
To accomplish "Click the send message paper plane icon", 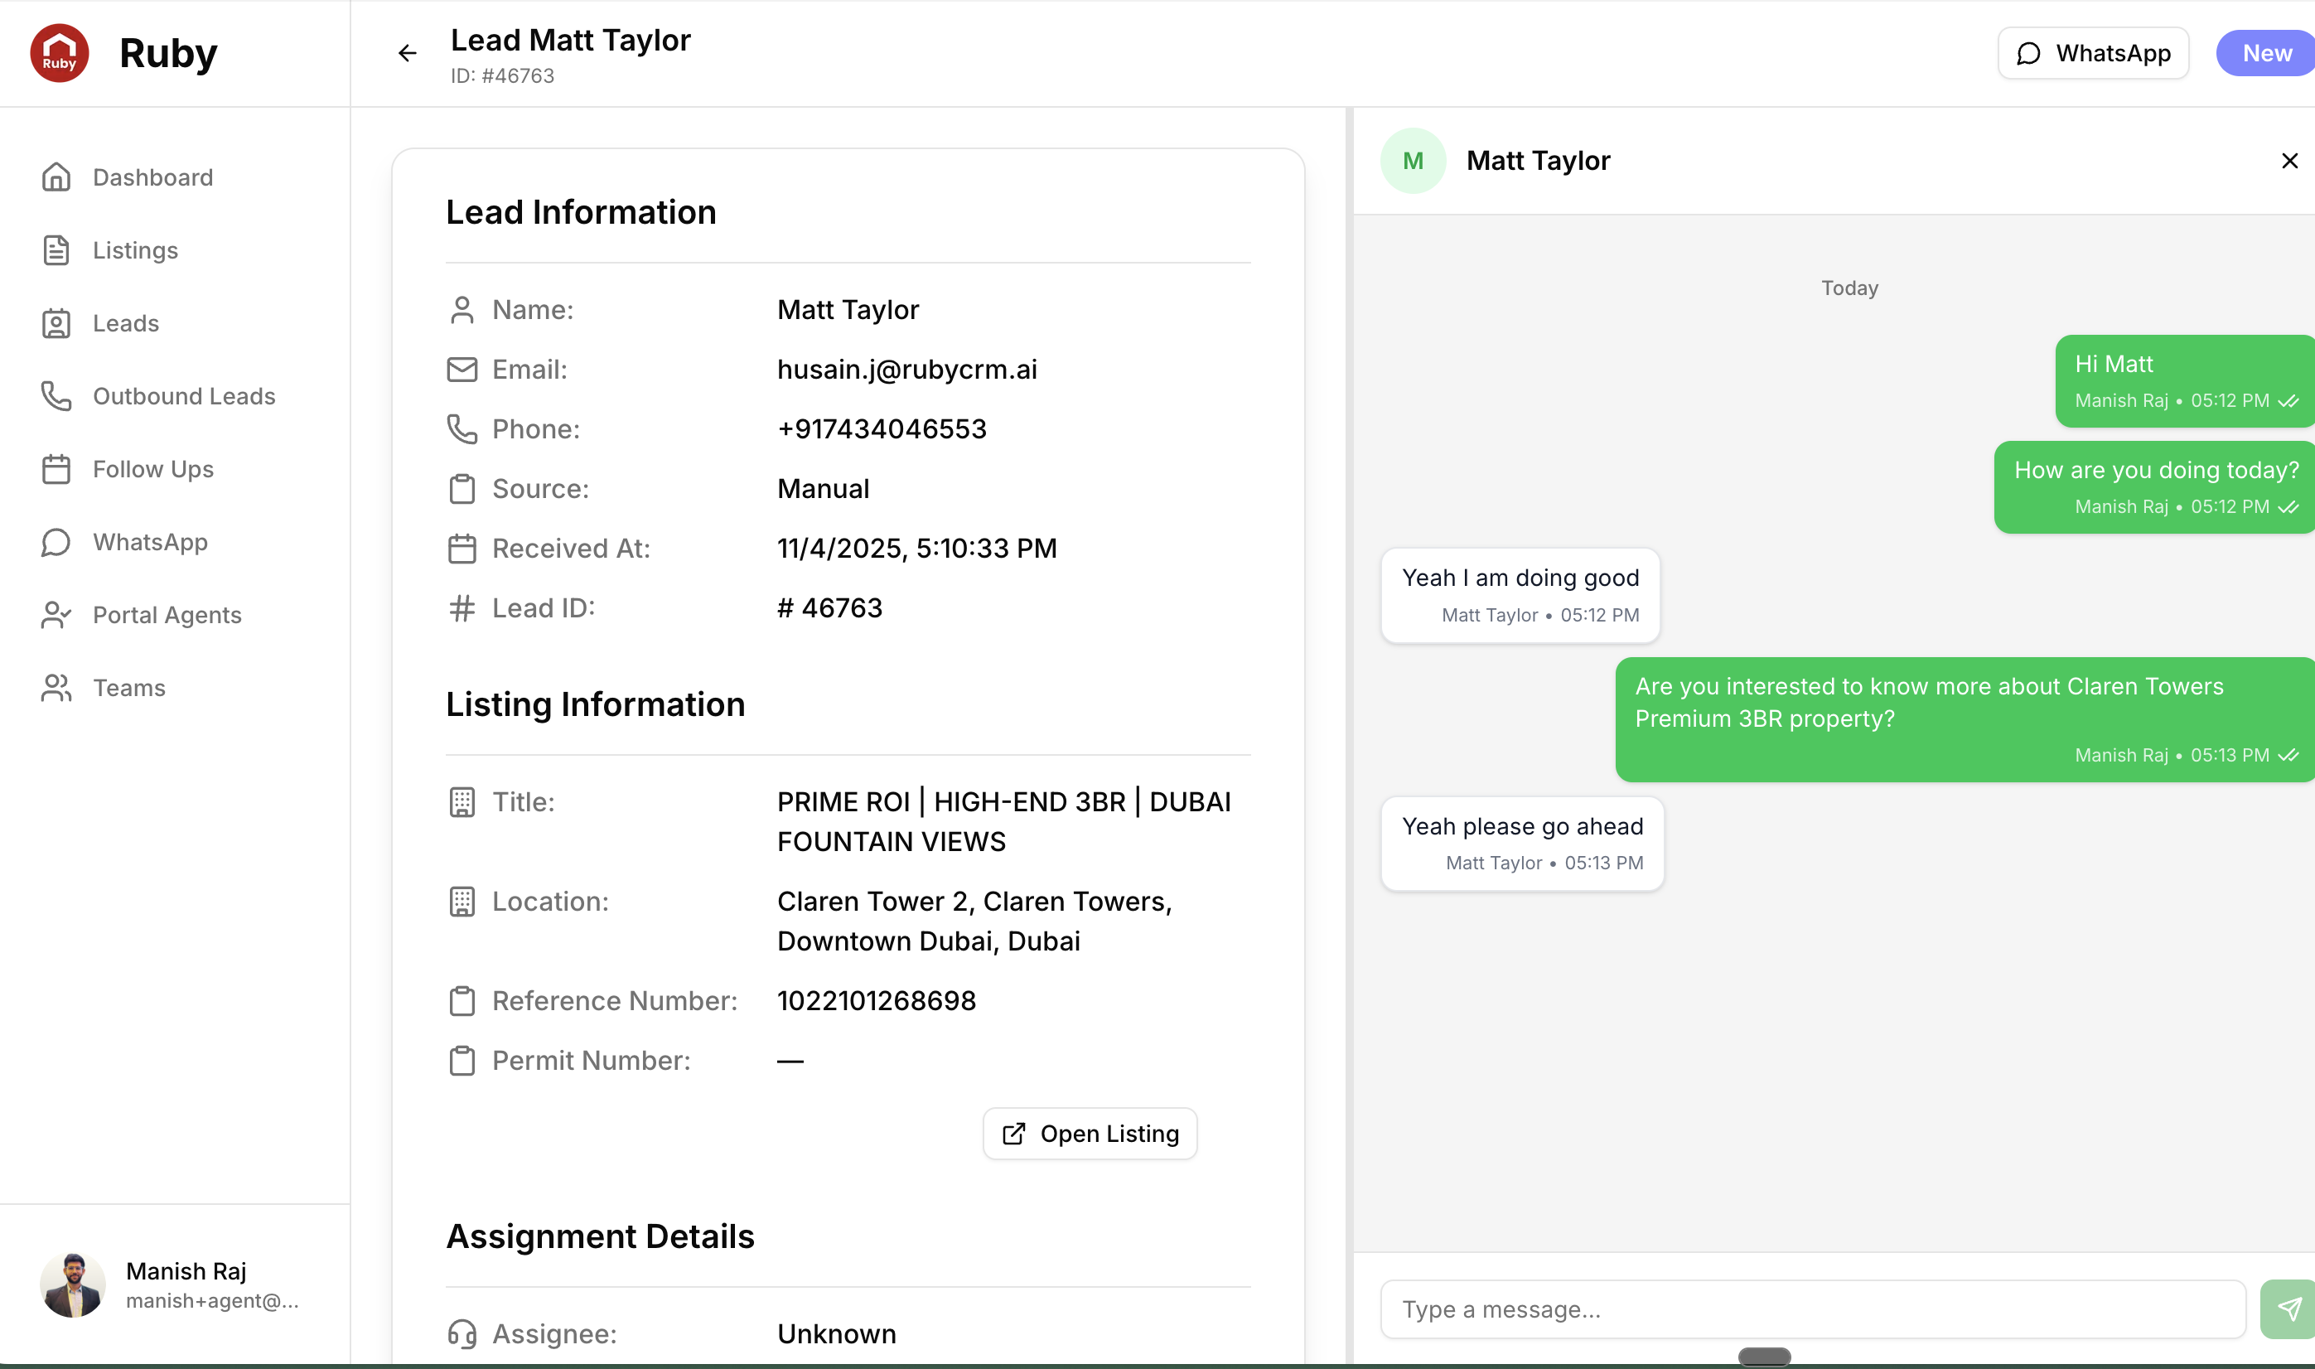I will coord(2288,1309).
